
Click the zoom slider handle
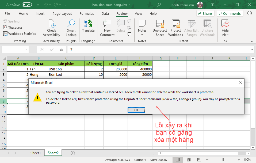(223, 160)
